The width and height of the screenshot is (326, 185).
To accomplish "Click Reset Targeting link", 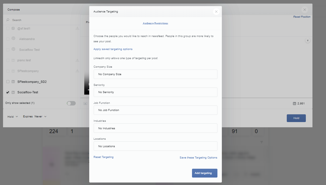I will point(103,157).
